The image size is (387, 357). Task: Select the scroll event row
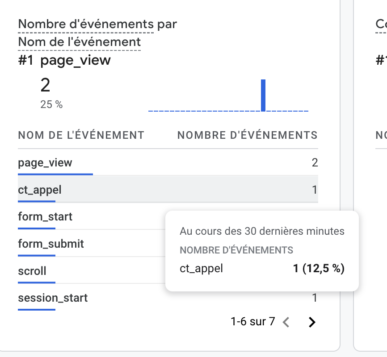pos(91,271)
